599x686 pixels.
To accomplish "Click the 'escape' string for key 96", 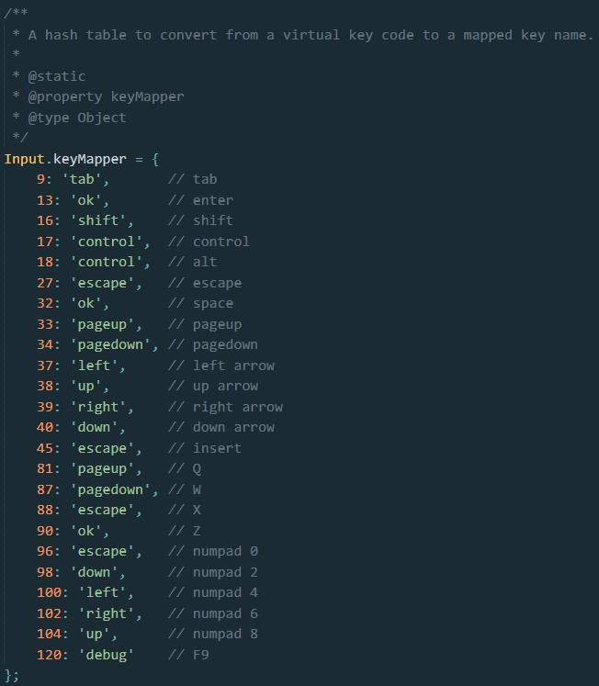I will pos(102,551).
